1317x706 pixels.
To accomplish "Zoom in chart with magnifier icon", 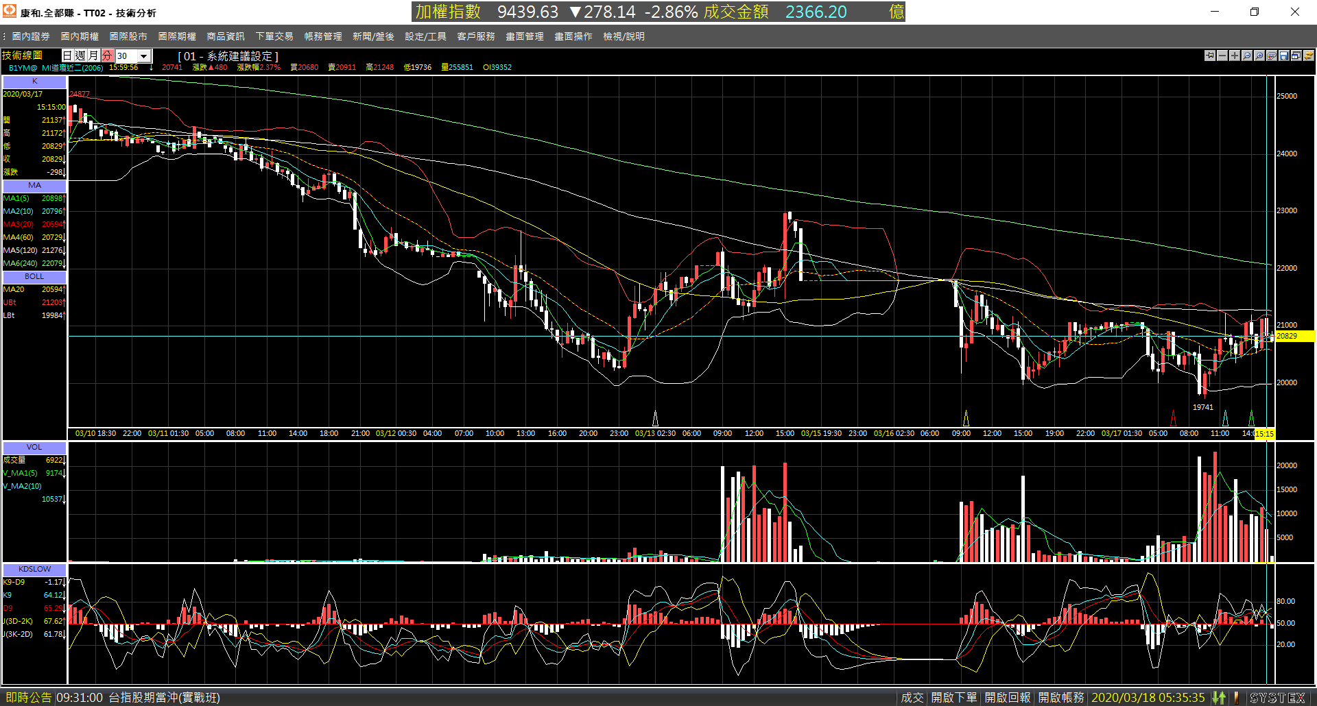I will pos(1259,56).
